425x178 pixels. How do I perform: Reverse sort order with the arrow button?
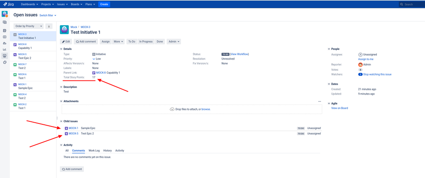click(49, 26)
